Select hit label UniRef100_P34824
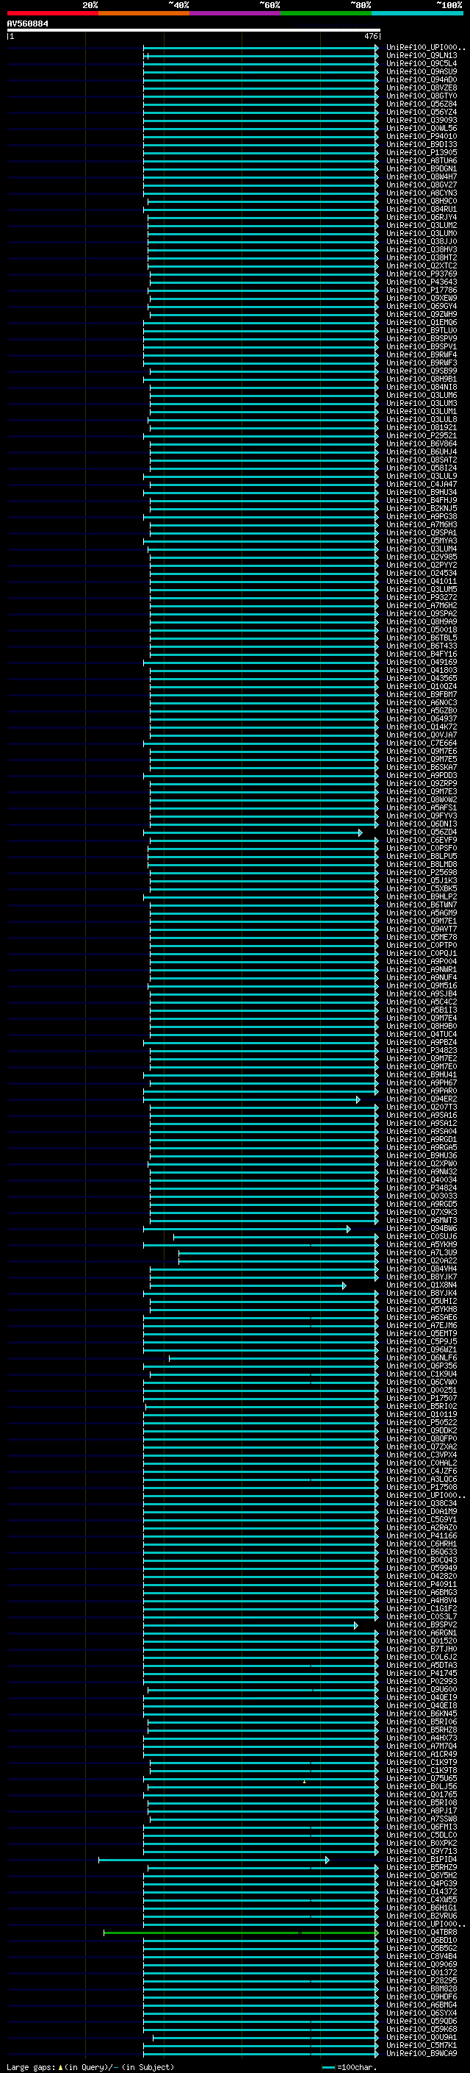This screenshot has height=2073, width=470. [x=421, y=1188]
